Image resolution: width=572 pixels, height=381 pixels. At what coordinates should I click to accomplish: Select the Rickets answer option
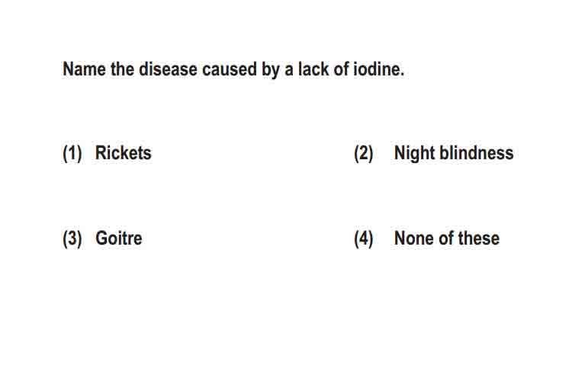coord(123,152)
